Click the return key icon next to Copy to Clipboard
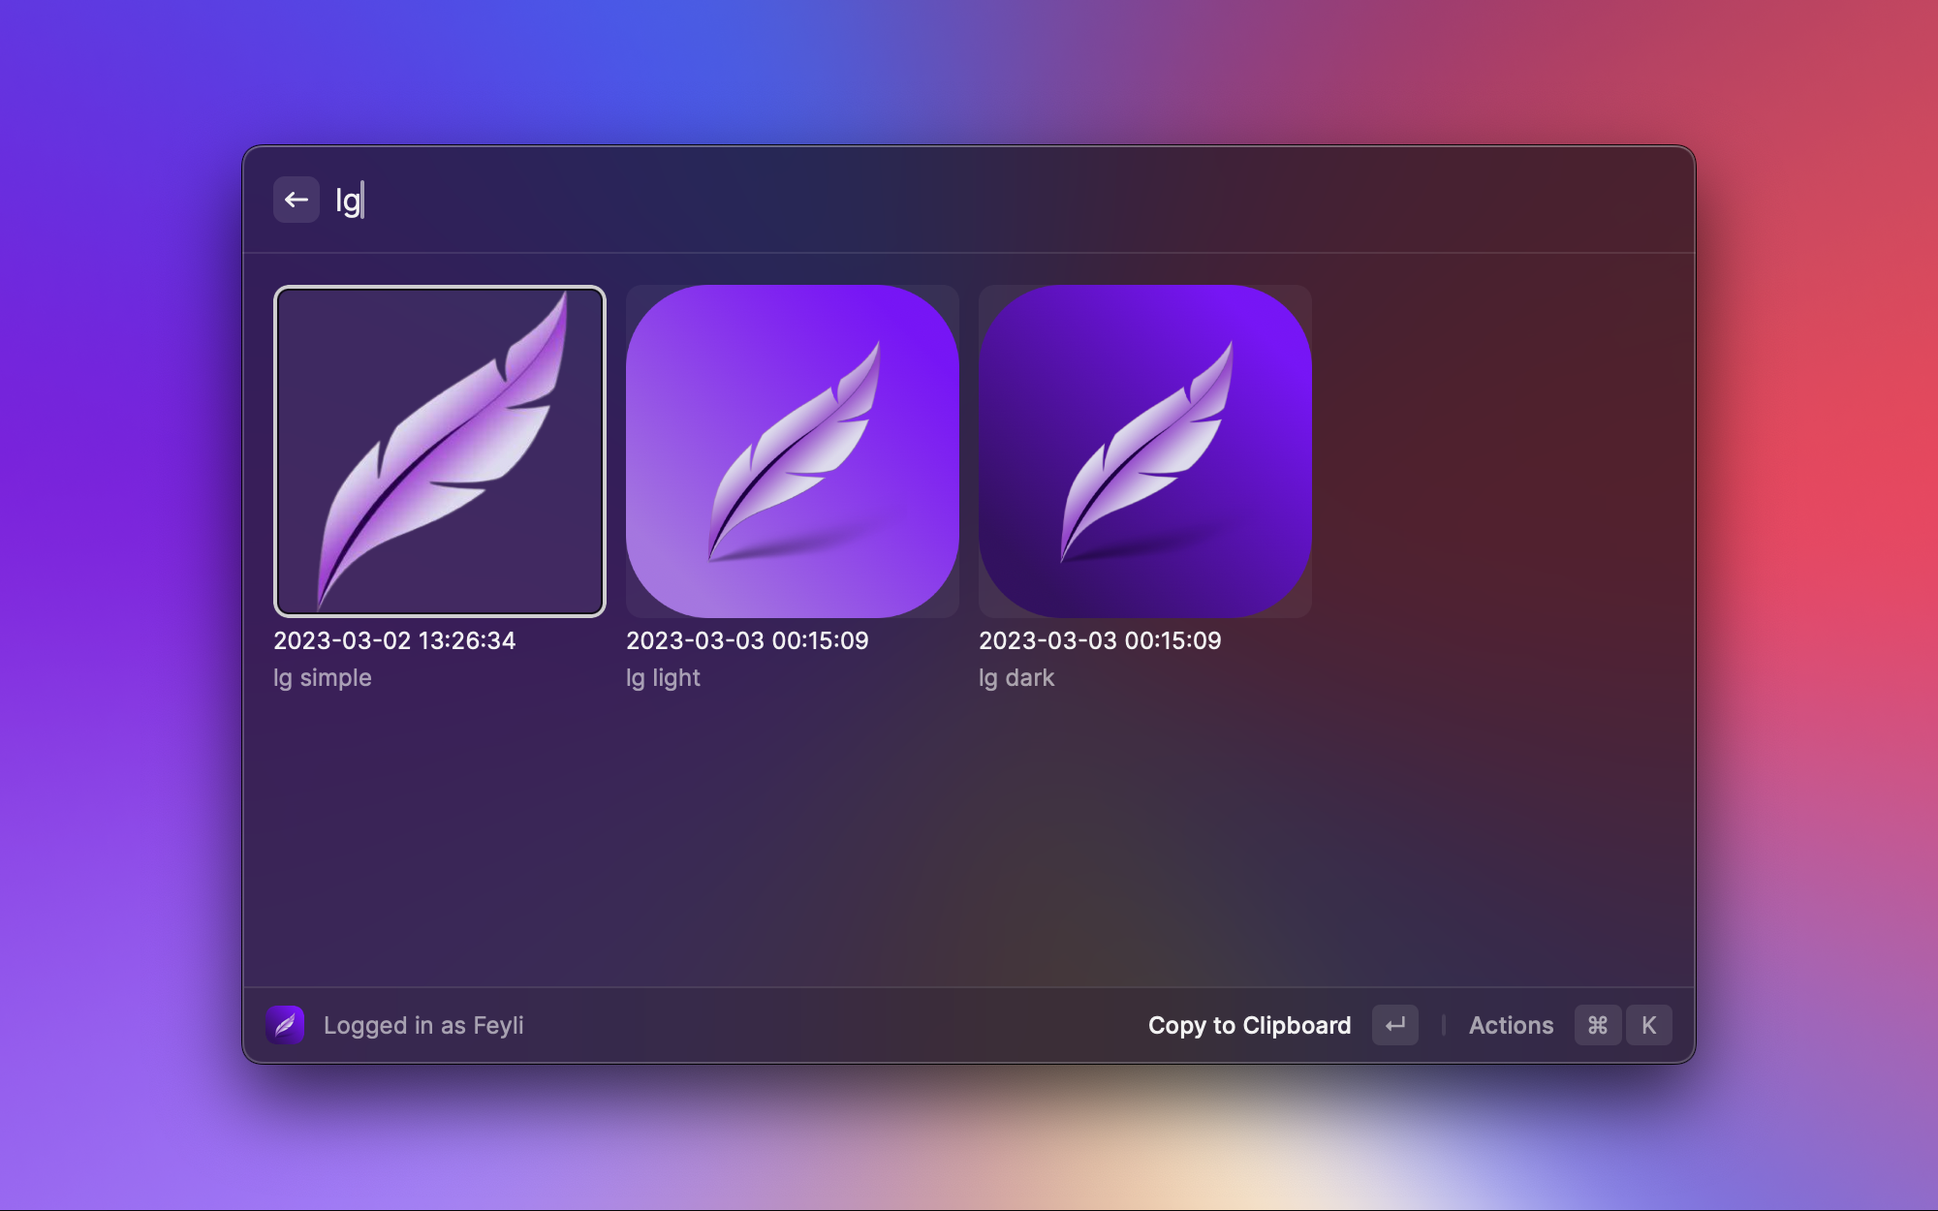The width and height of the screenshot is (1938, 1211). pyautogui.click(x=1393, y=1025)
